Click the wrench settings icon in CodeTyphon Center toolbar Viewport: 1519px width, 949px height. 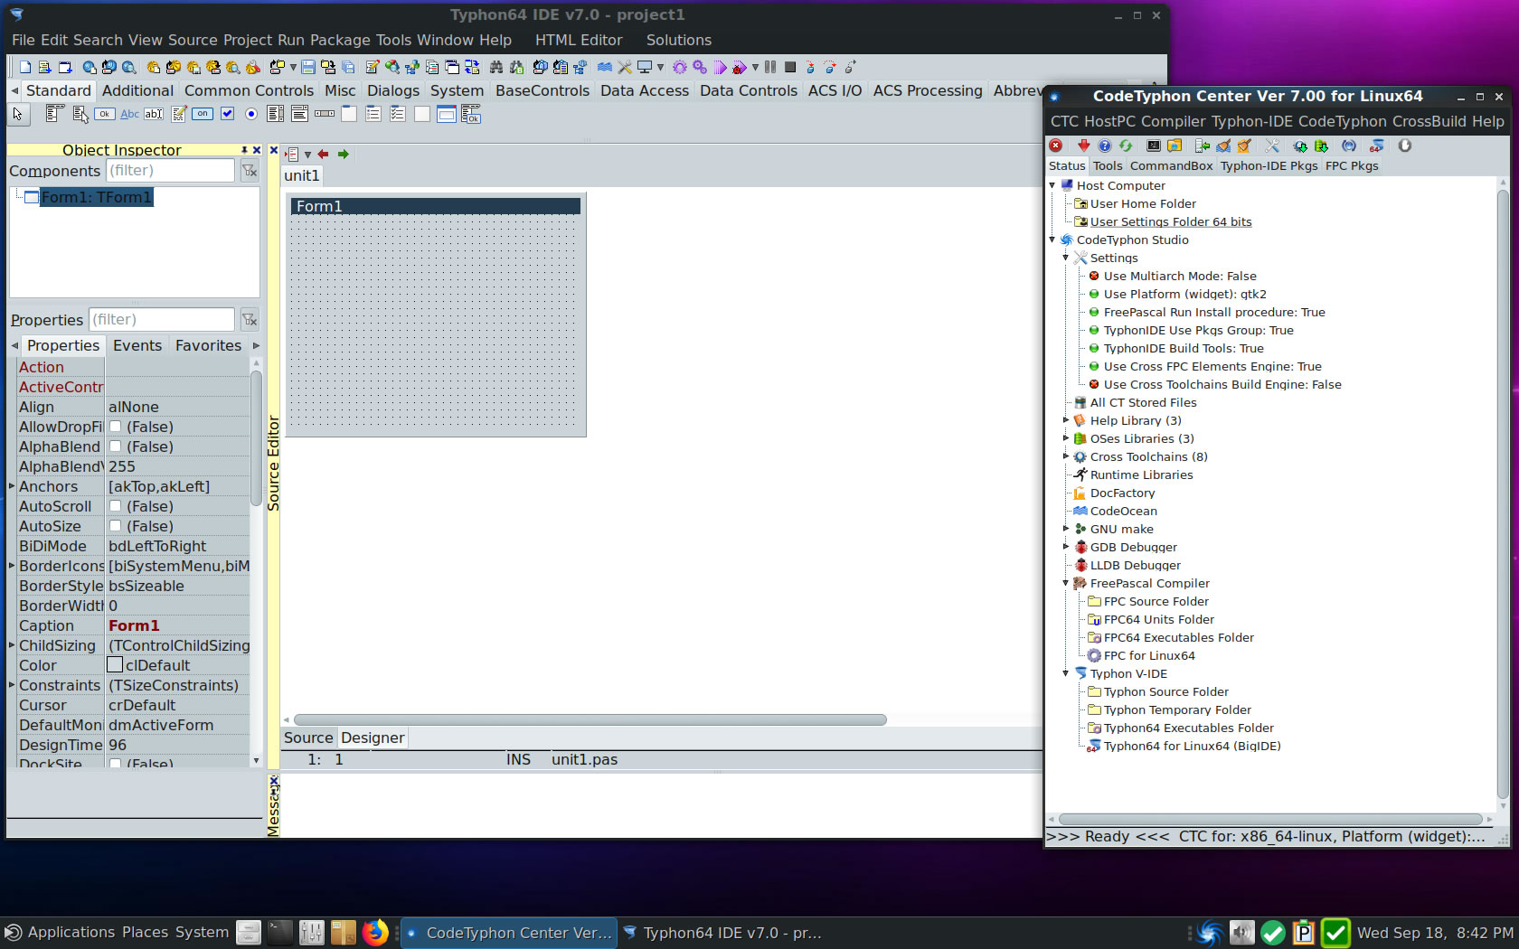coord(1272,146)
